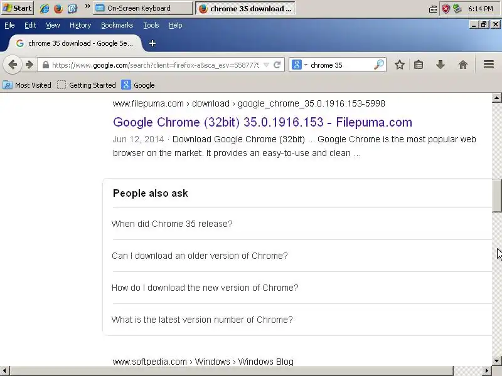Open the Start menu

click(x=18, y=8)
